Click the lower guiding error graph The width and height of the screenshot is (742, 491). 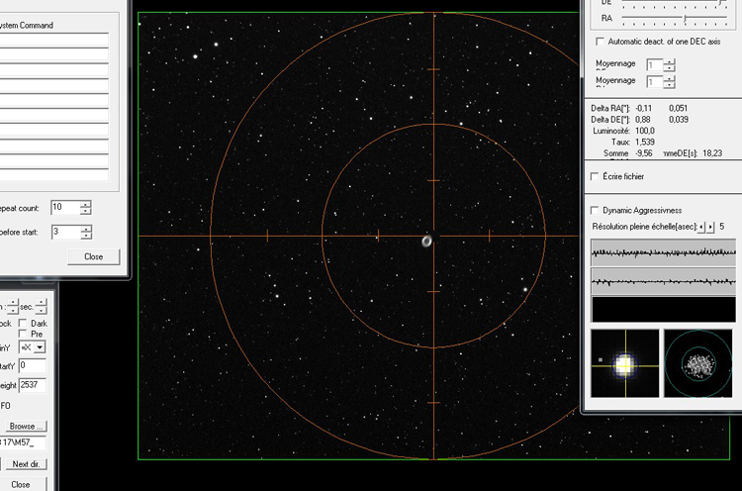[x=664, y=281]
